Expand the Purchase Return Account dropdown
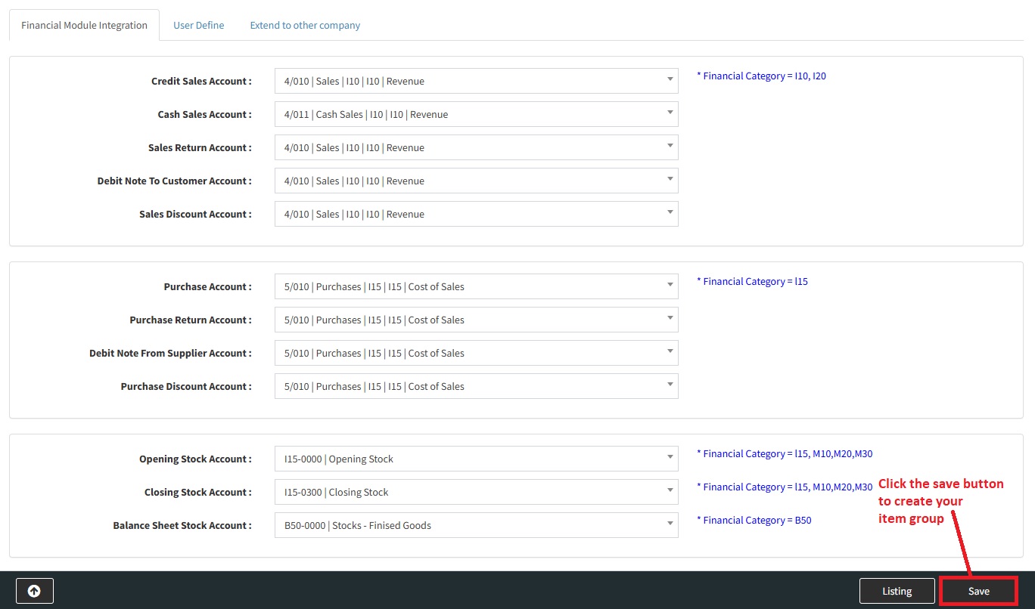 [x=475, y=320]
